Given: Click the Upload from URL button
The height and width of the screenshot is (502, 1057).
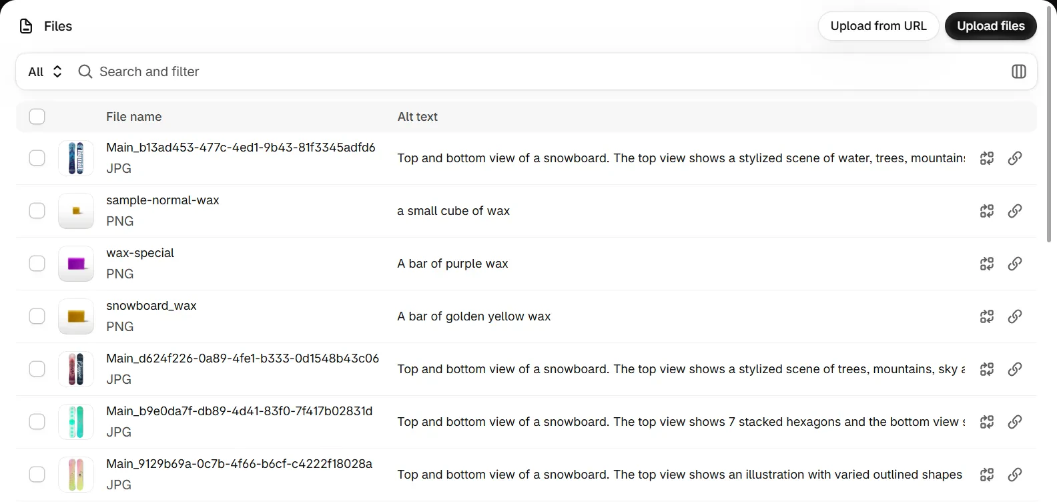Looking at the screenshot, I should click(x=878, y=26).
